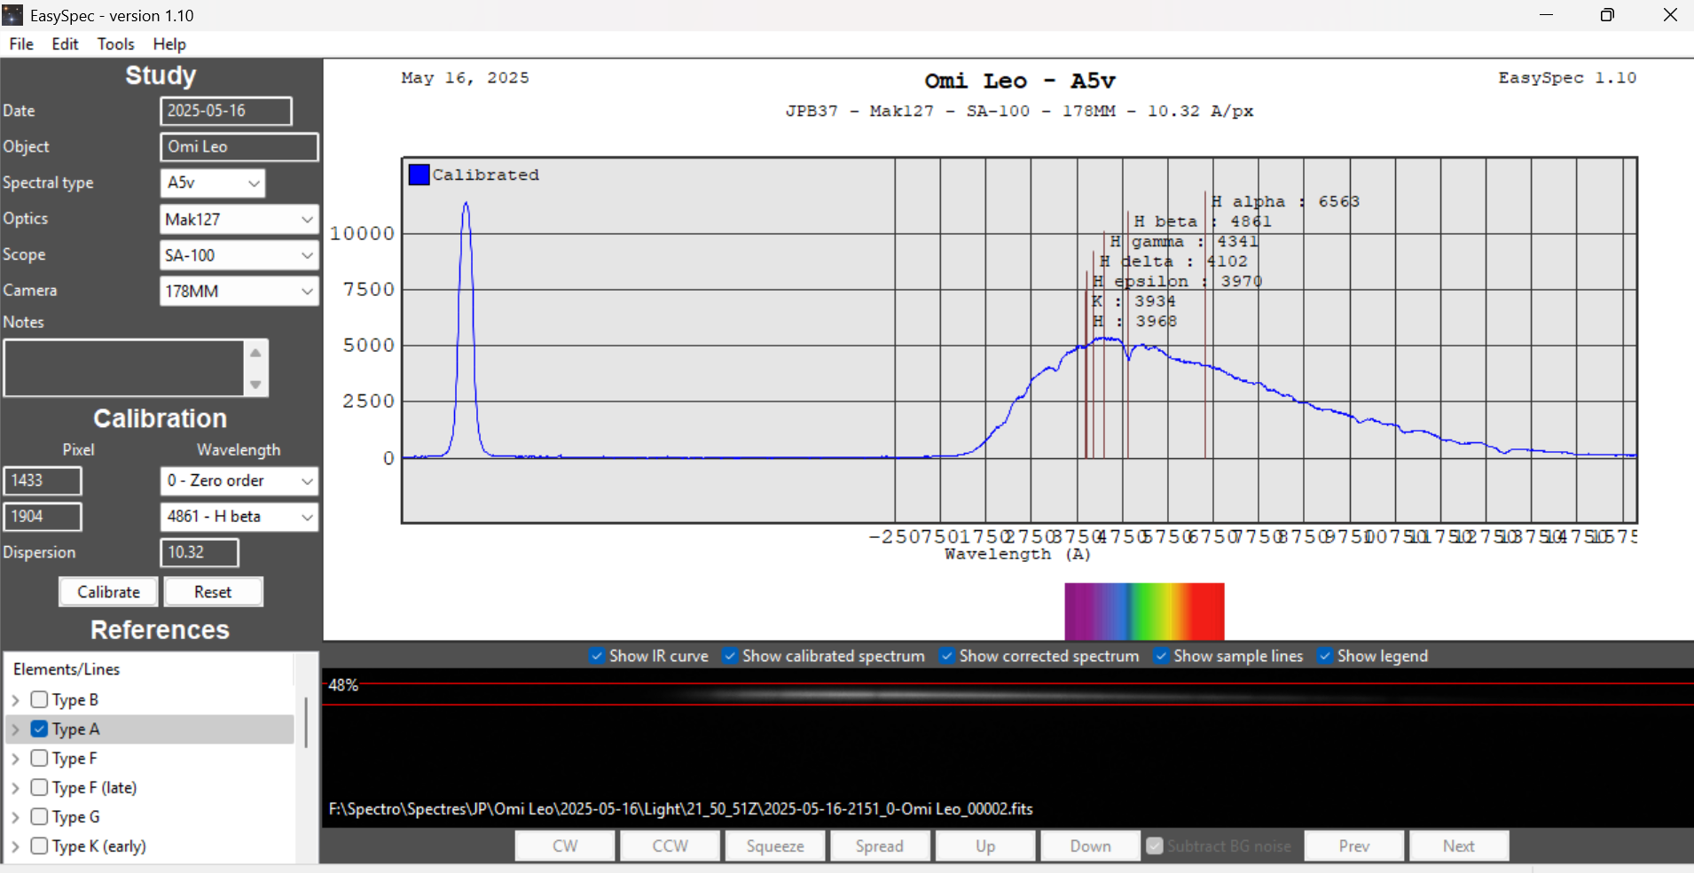Click the EasySpec app icon in title bar

click(x=12, y=15)
